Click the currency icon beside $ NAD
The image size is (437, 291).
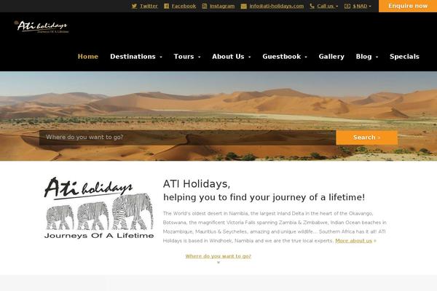(x=347, y=6)
